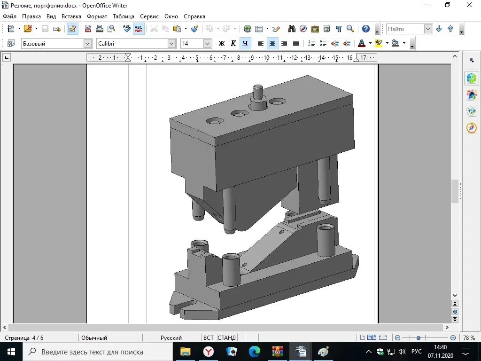
Task: Decrease paragraph indent
Action: click(335, 44)
